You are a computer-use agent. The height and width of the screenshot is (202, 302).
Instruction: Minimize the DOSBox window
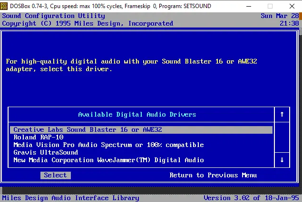tap(247, 6)
